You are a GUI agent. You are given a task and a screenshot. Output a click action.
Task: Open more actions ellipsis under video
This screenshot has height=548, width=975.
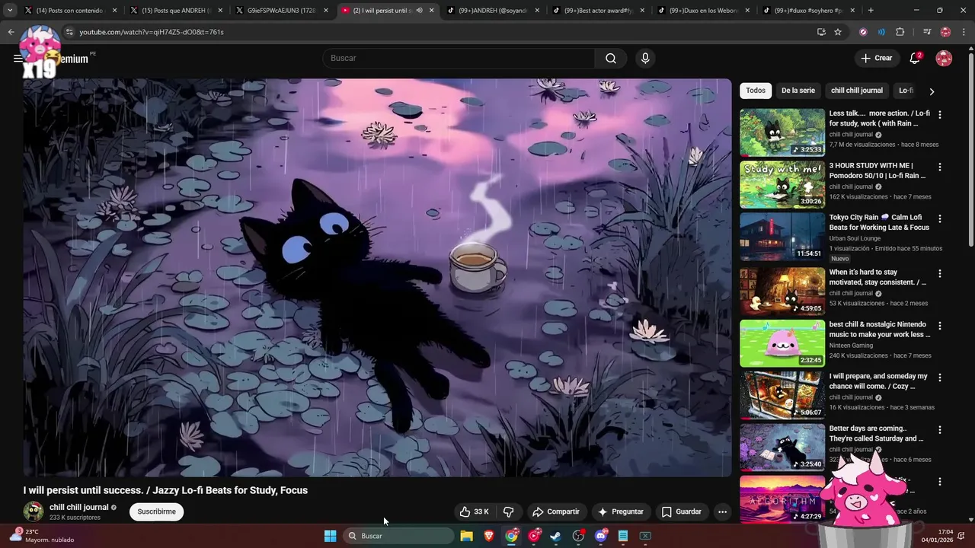point(722,511)
